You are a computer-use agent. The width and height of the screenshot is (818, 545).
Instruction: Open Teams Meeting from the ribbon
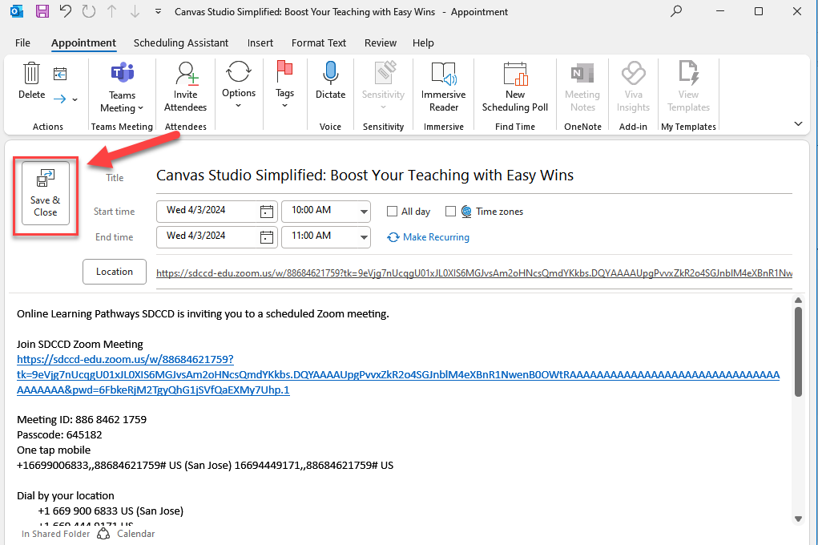(122, 74)
